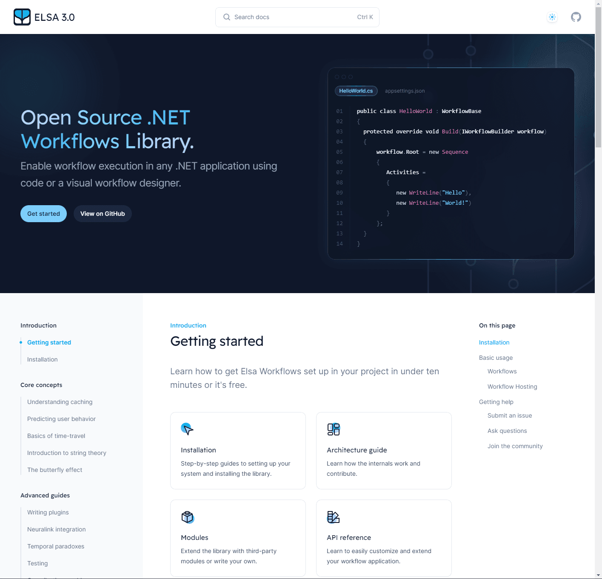Jump to Submit an issue section
The height and width of the screenshot is (579, 602).
[x=509, y=415]
